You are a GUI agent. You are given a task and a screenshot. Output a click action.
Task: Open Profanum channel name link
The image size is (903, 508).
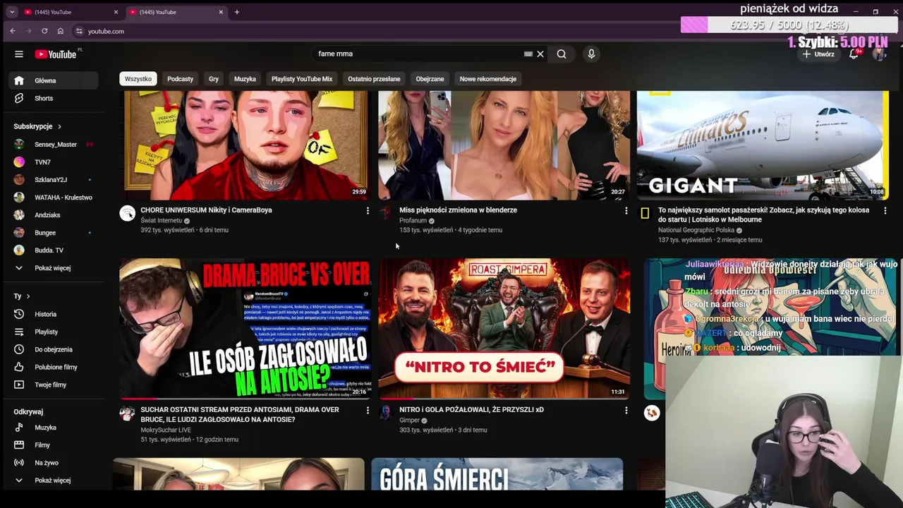point(413,221)
